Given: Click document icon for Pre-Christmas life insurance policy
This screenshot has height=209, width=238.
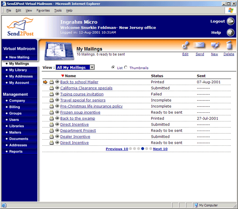Looking at the screenshot, I should click(52, 106).
